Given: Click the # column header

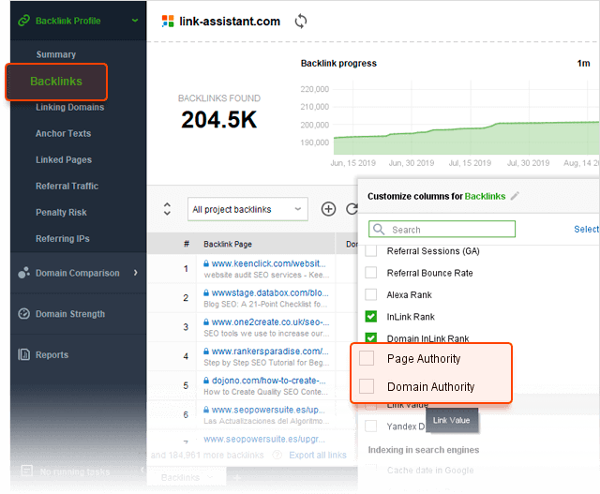Looking at the screenshot, I should click(x=187, y=244).
